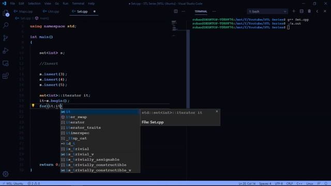The height and width of the screenshot is (186, 331).
Task: Open the File menu
Action: click(x=12, y=4)
